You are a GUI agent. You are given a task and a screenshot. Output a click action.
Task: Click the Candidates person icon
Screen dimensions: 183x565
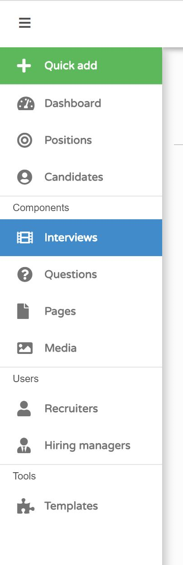coord(24,177)
